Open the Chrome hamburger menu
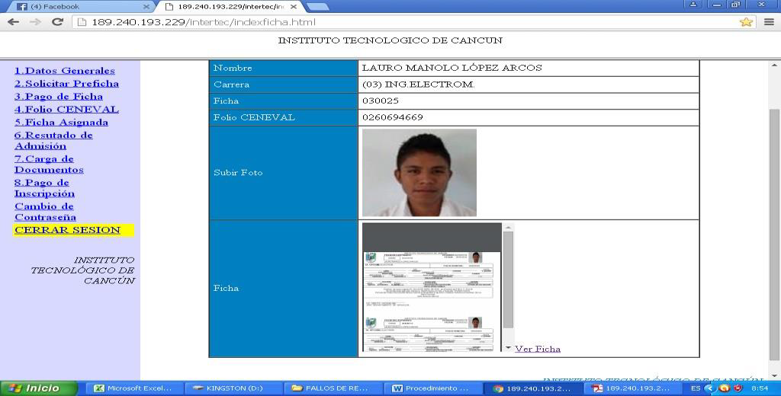 (x=769, y=22)
